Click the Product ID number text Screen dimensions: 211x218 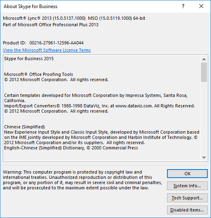(56, 43)
